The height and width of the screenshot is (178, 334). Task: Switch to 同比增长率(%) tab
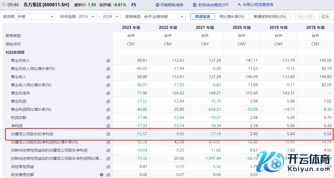(232, 17)
